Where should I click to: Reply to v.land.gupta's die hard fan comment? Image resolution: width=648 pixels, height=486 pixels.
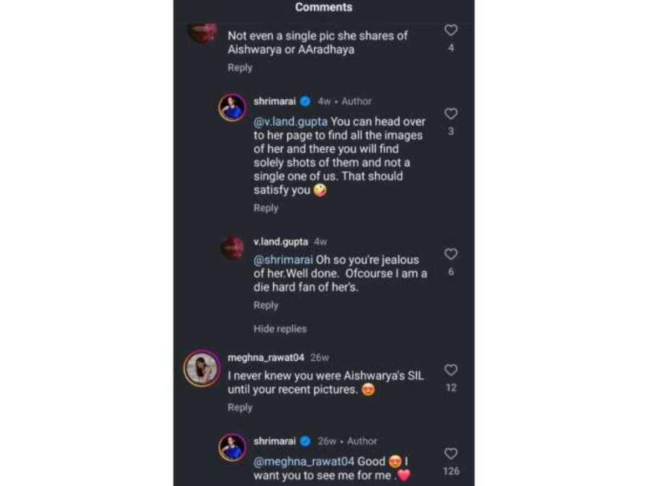click(x=266, y=306)
